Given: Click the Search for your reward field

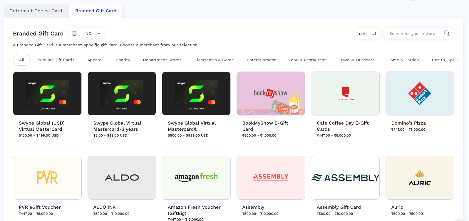Looking at the screenshot, I should 412,33.
